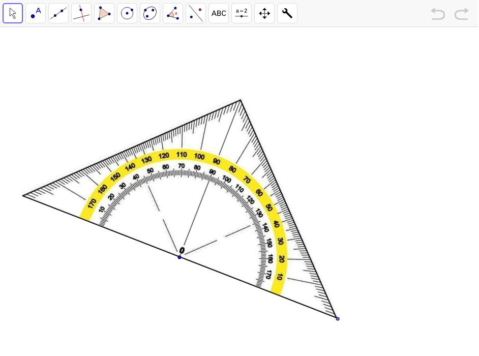The image size is (479, 356).
Task: Pick the Polygon tool
Action: pos(104,13)
